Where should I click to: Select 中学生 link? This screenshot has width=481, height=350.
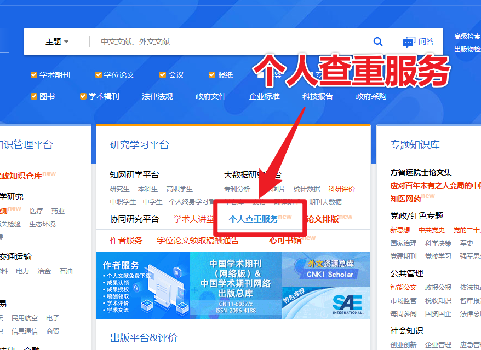[x=153, y=202]
